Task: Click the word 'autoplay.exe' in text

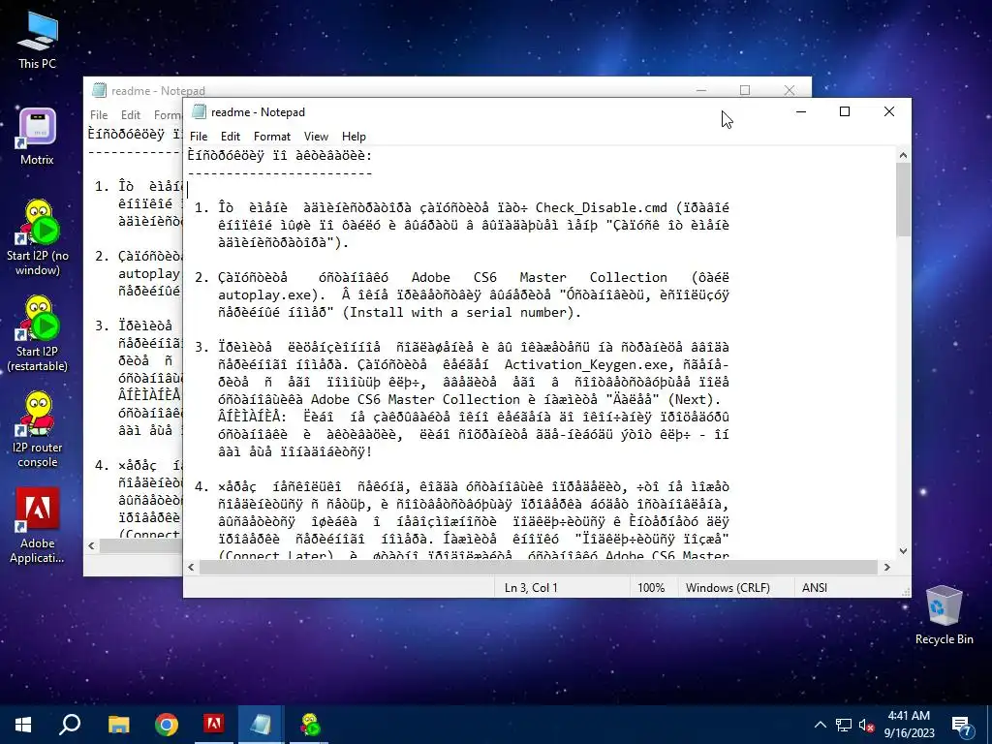Action: coord(264,294)
